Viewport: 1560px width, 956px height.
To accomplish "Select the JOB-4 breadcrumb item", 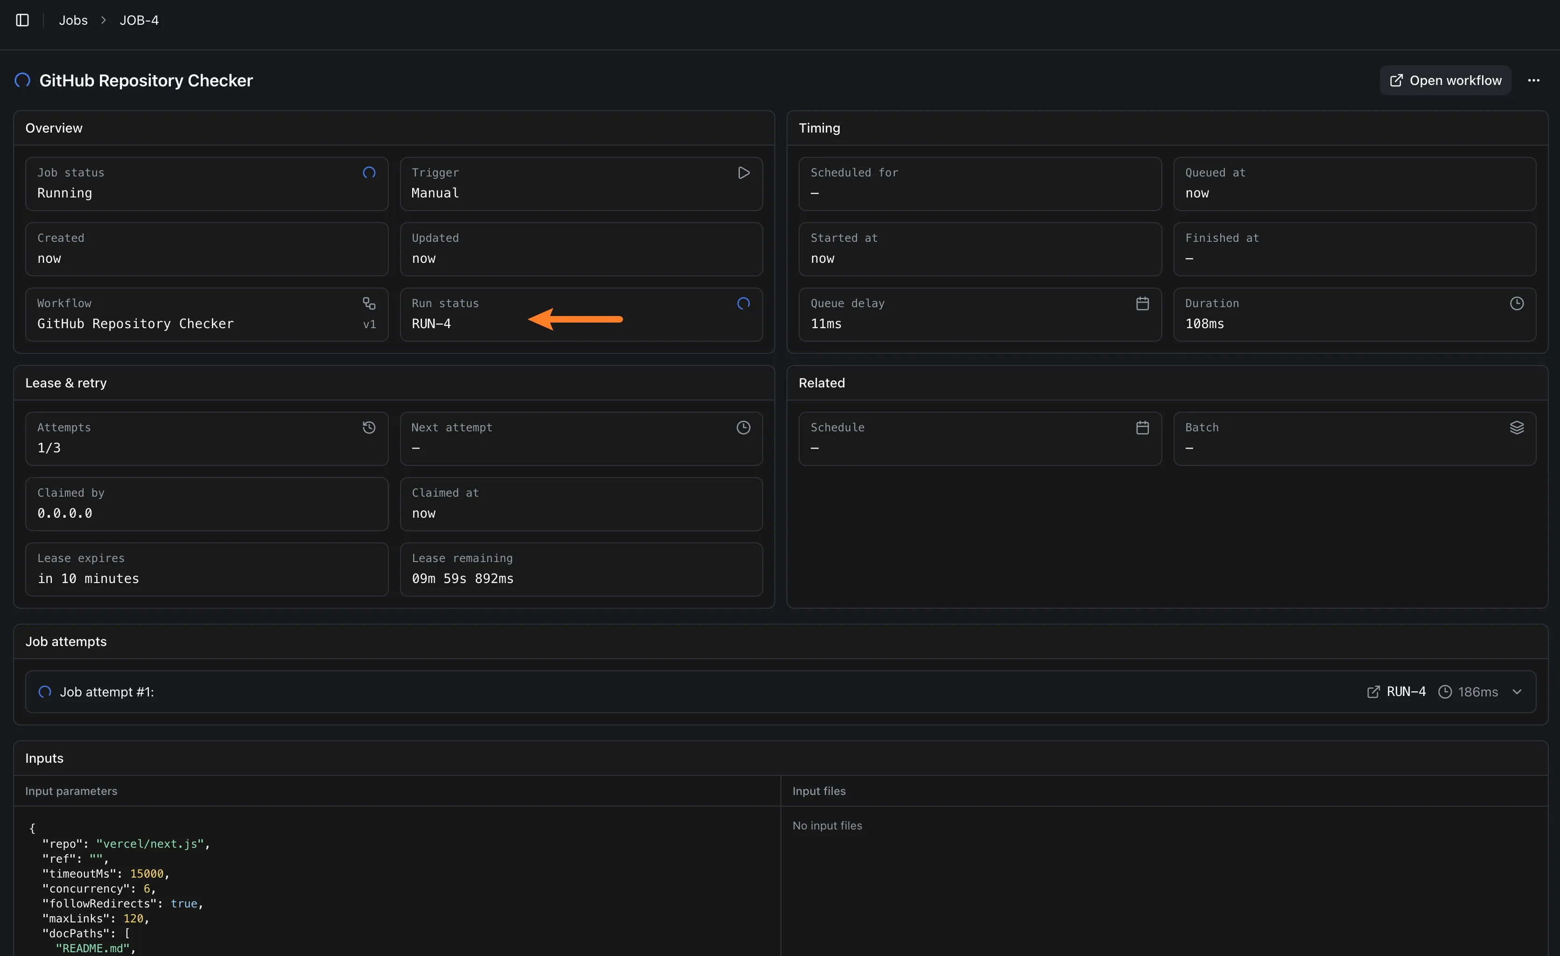I will pos(139,20).
